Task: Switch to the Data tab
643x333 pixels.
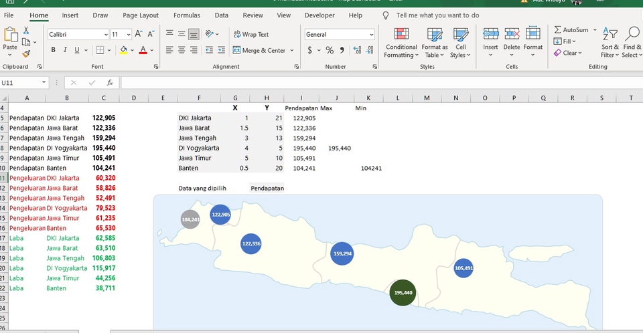Action: (x=222, y=15)
